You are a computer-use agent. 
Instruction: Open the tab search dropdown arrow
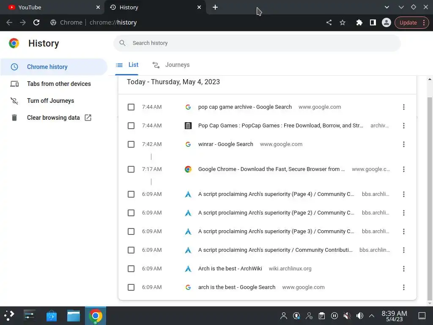click(x=387, y=7)
